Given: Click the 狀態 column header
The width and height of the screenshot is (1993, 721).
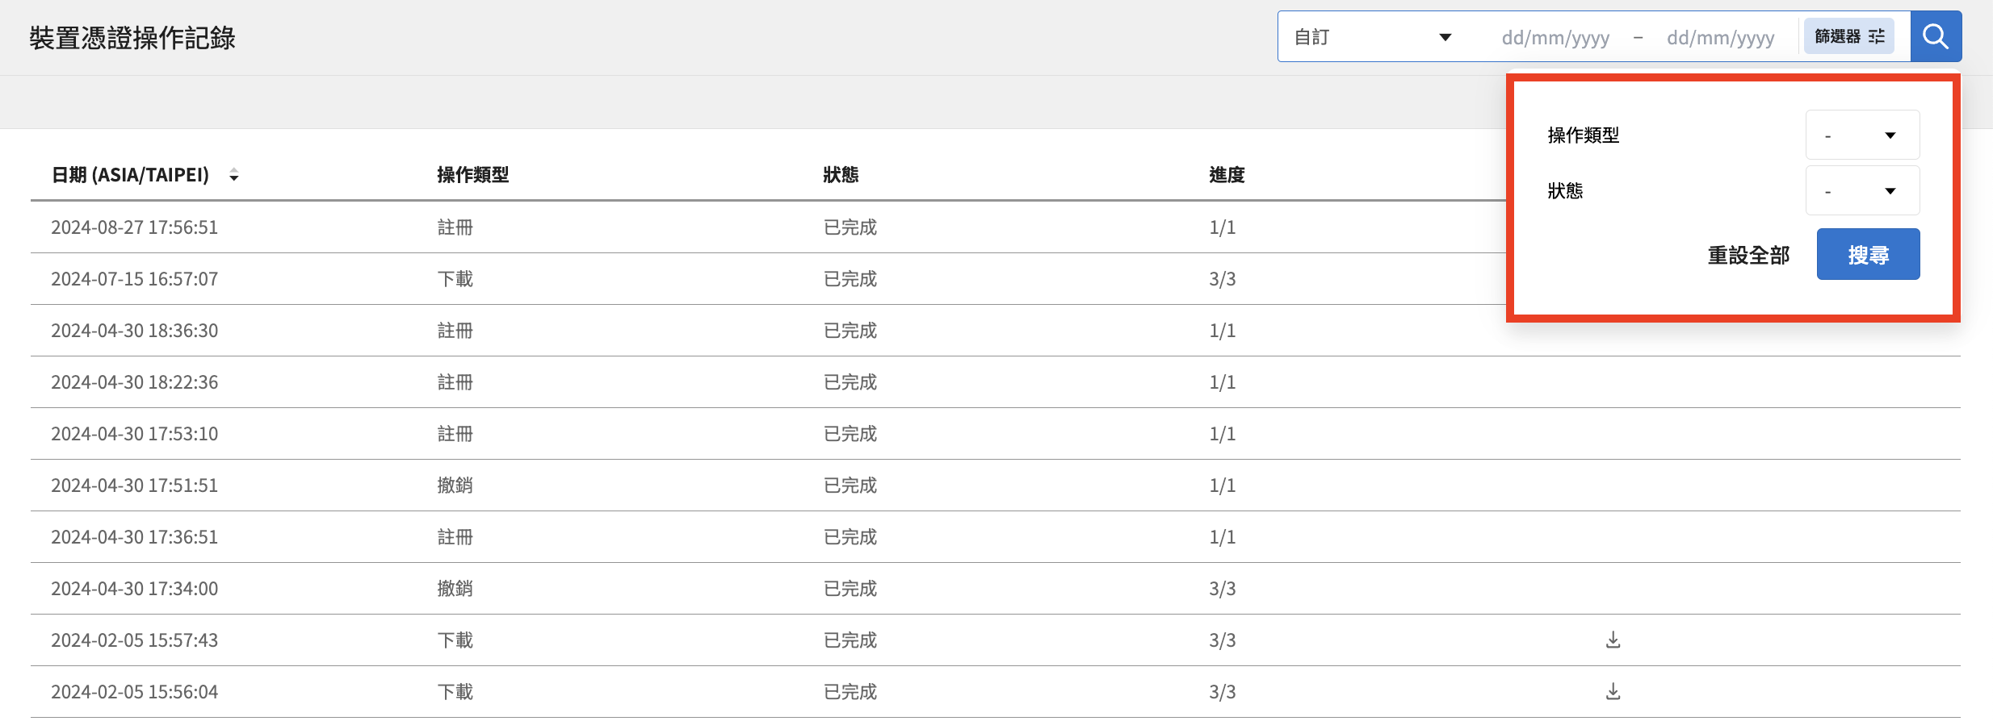Looking at the screenshot, I should coord(841,175).
